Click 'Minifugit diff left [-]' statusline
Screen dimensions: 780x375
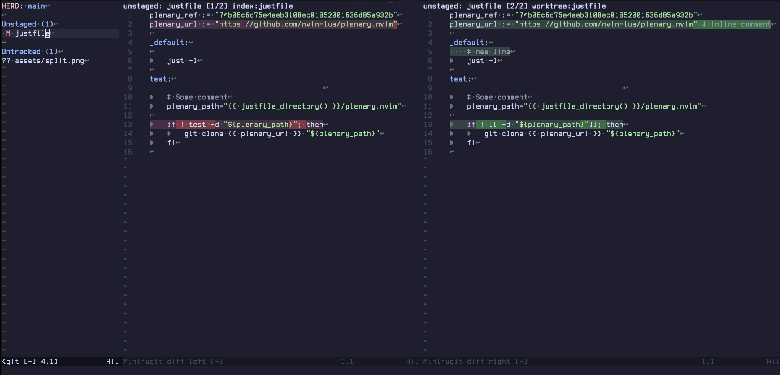coord(173,362)
